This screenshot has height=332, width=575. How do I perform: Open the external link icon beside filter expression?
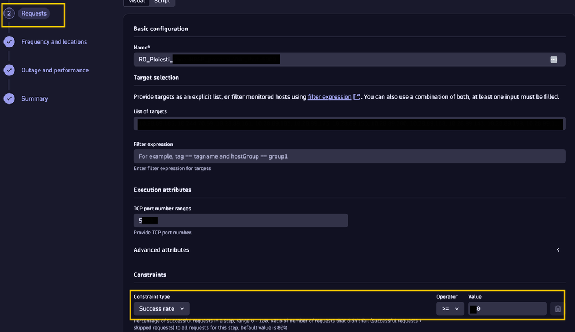click(x=356, y=96)
